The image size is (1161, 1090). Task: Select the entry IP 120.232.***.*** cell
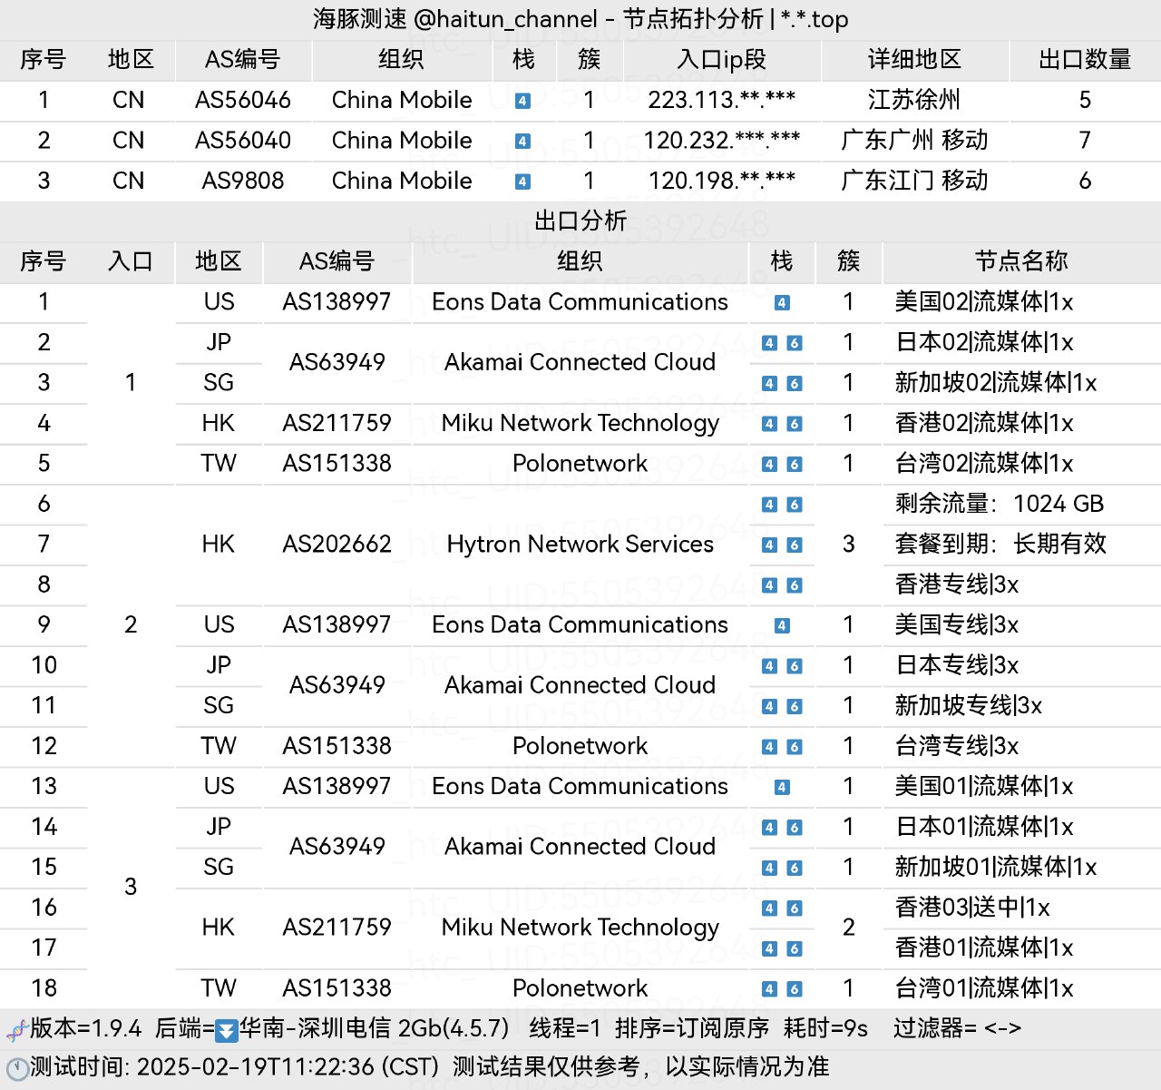(x=722, y=141)
